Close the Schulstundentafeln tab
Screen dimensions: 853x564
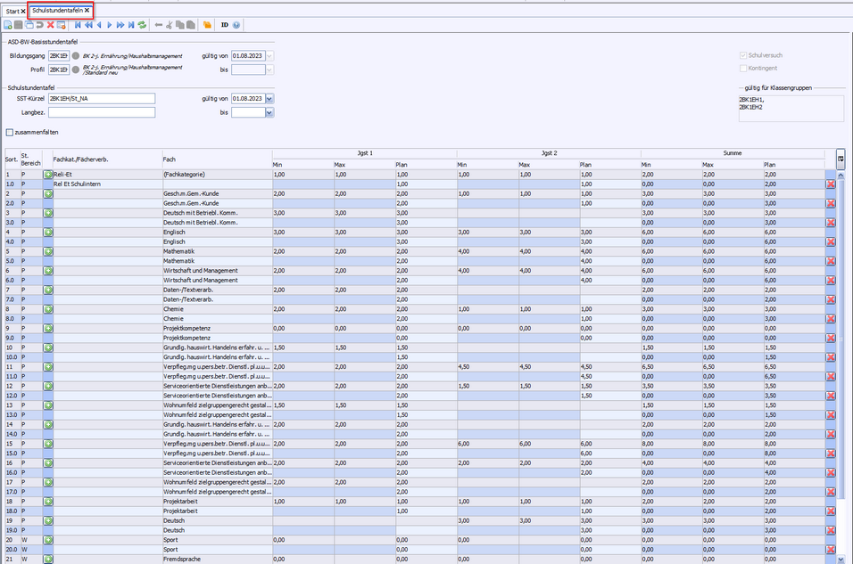87,11
